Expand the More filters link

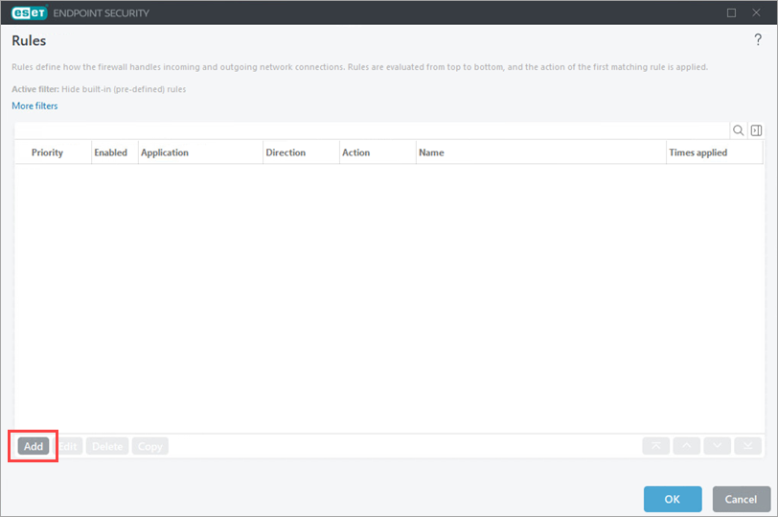point(34,106)
